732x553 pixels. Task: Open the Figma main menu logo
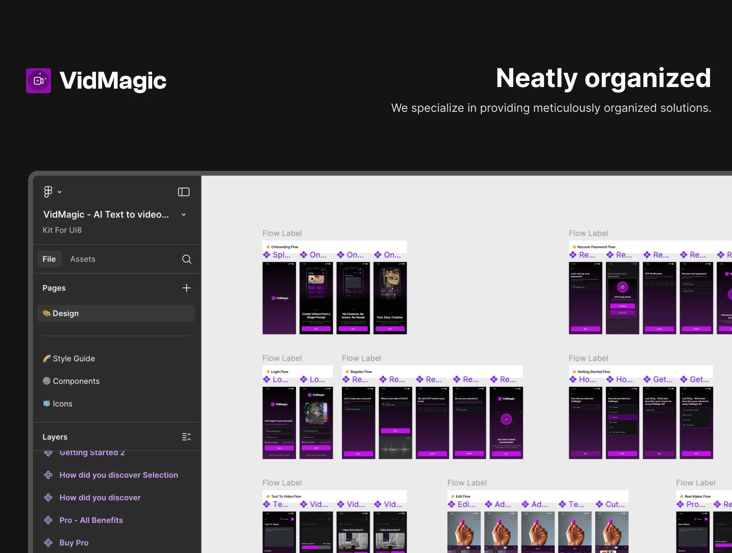point(48,192)
